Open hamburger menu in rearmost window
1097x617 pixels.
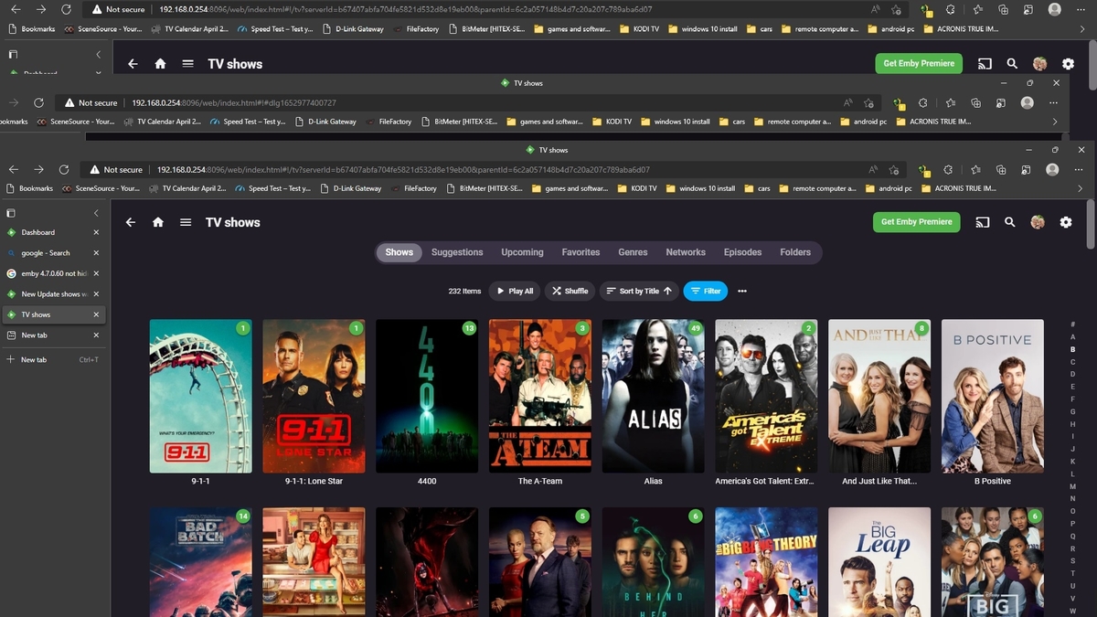coord(187,64)
